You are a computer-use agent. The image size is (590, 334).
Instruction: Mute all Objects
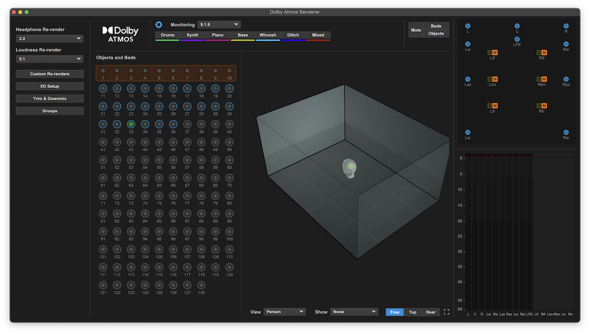coord(436,33)
